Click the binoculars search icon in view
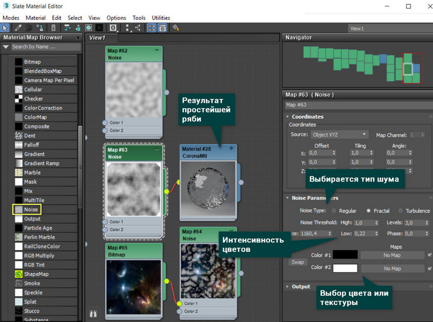 [93, 314]
